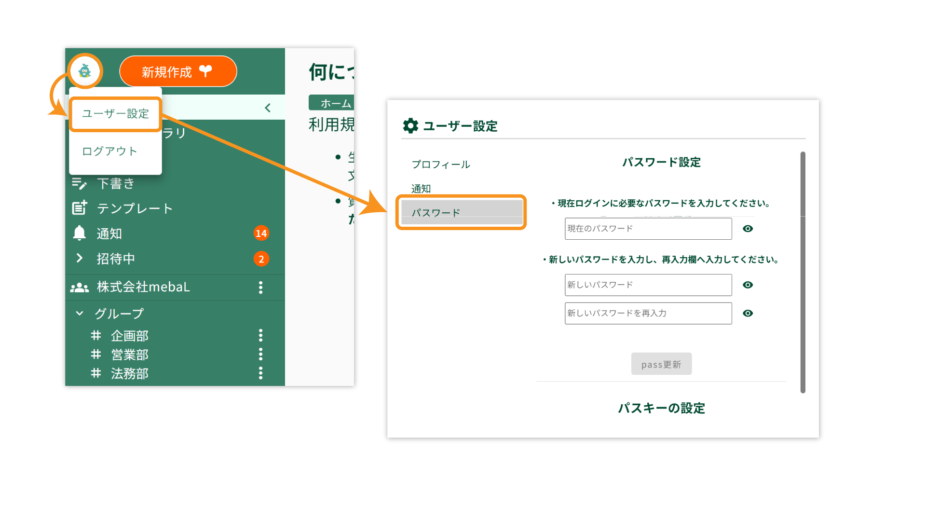Open 株式会社mebaL three-dot menu

pyautogui.click(x=260, y=288)
